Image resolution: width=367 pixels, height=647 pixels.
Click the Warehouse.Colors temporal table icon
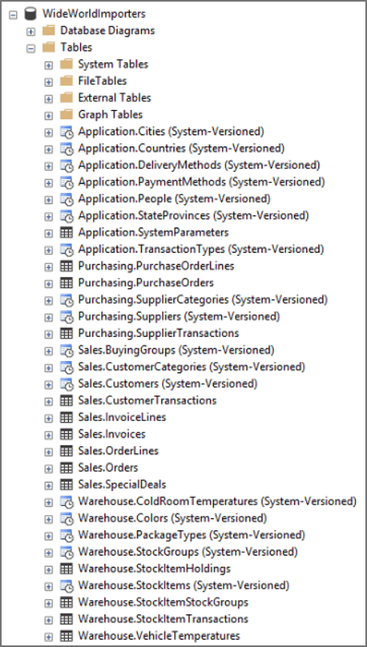pos(66,518)
